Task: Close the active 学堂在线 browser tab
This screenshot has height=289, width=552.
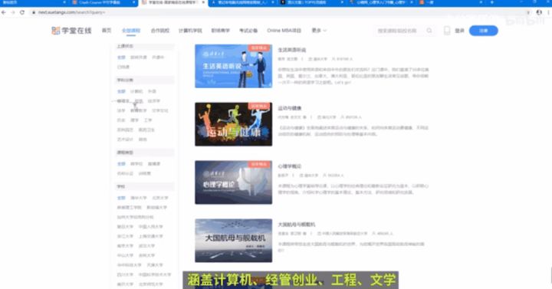Action: tap(203, 2)
